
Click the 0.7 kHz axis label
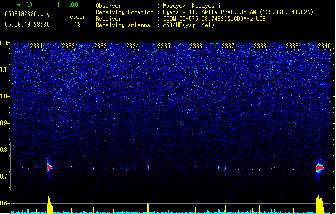point(5,177)
